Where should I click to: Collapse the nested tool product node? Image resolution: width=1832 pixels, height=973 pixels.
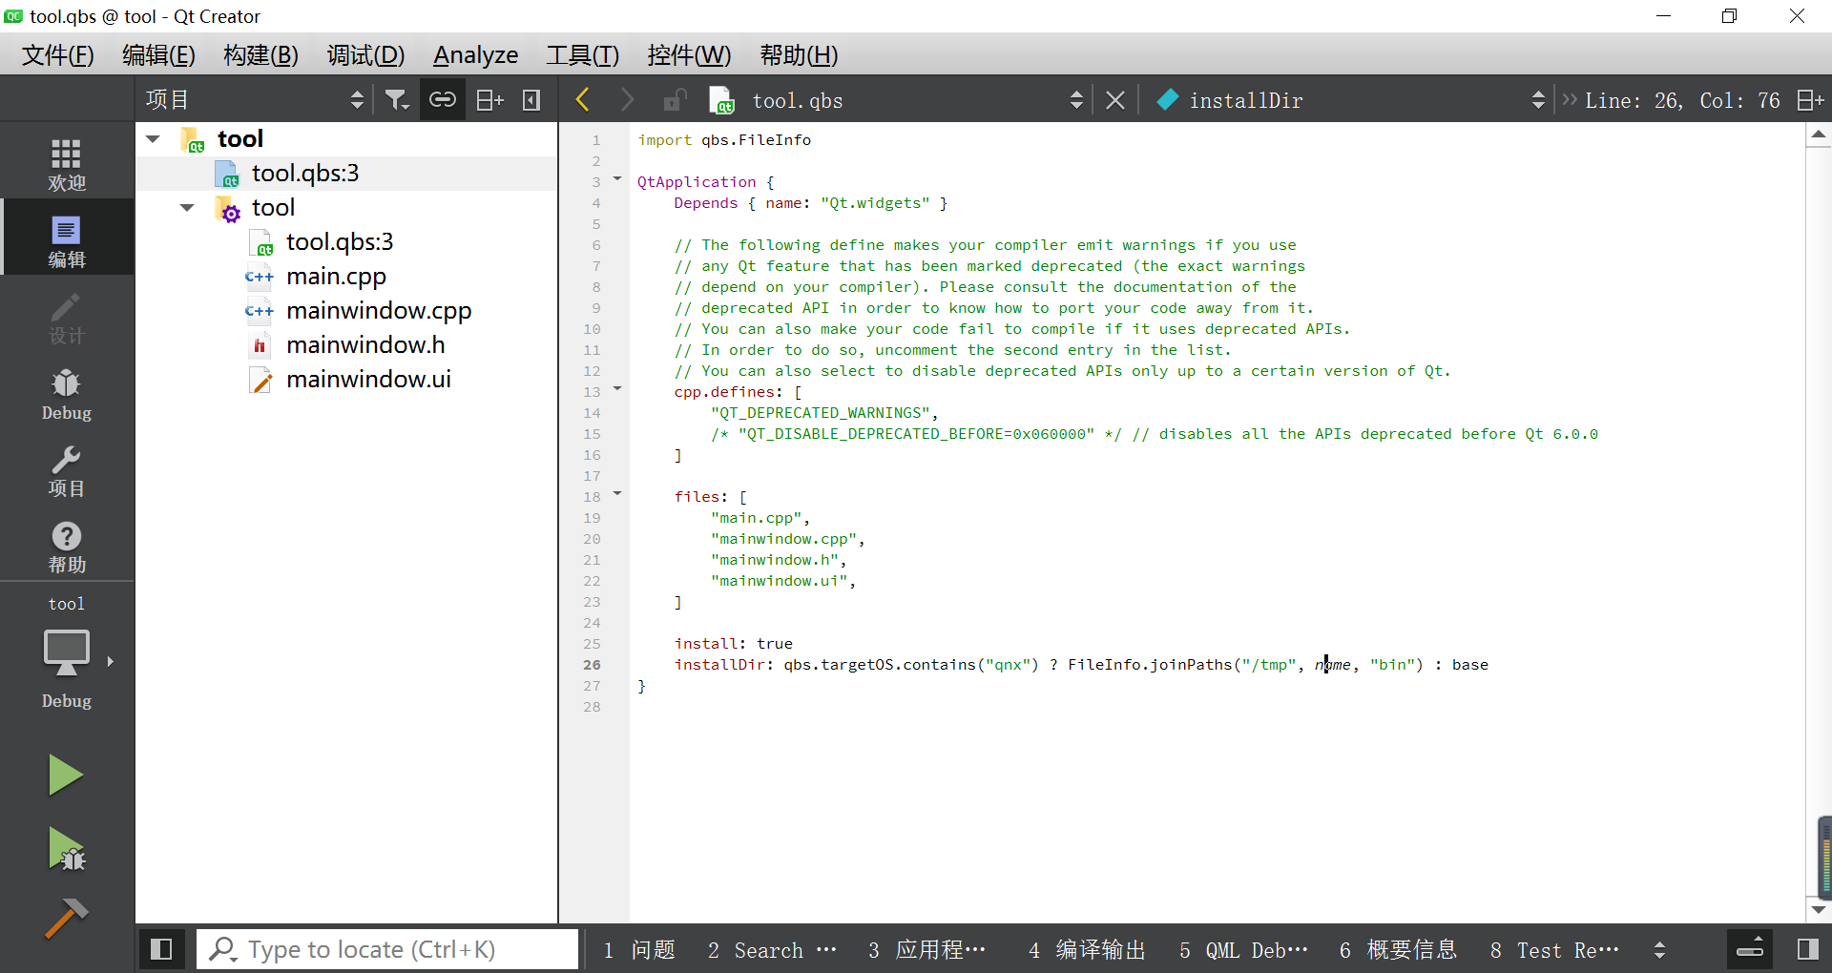187,208
